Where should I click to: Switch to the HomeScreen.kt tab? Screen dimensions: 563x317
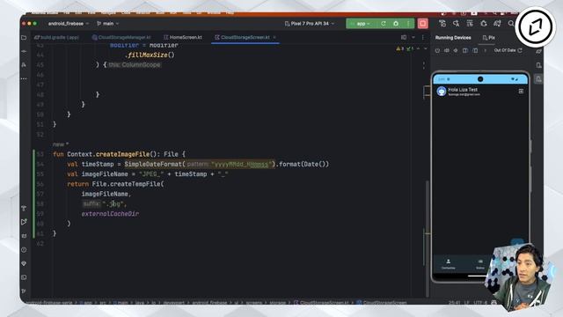click(x=183, y=37)
